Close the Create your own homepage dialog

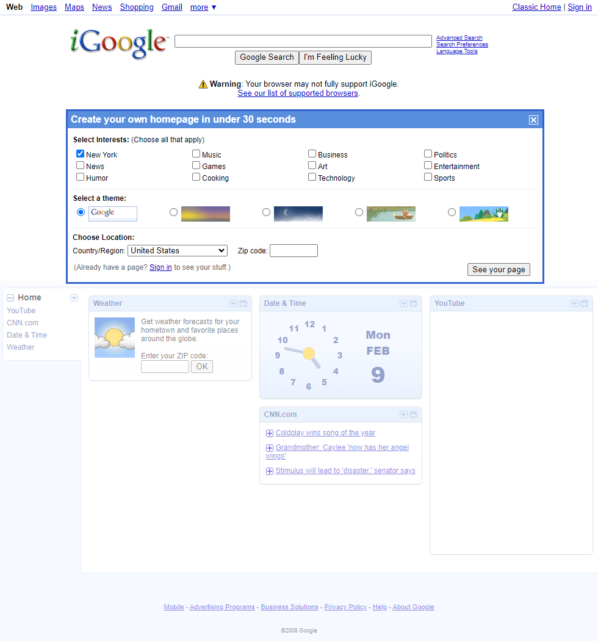533,120
